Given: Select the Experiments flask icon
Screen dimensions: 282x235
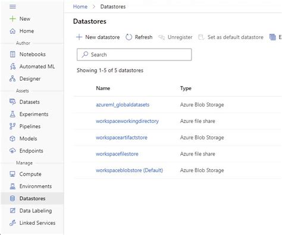Looking at the screenshot, I should pyautogui.click(x=12, y=114).
